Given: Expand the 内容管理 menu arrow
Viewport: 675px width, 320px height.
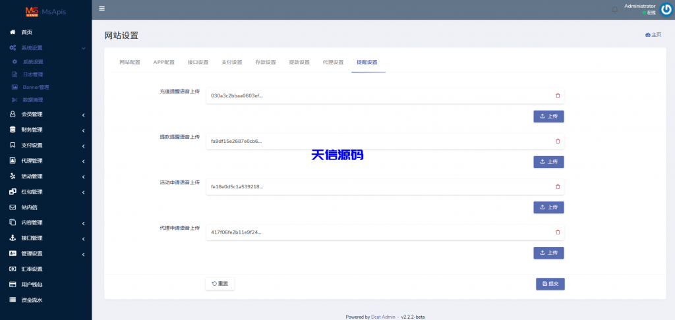Looking at the screenshot, I should coord(84,223).
